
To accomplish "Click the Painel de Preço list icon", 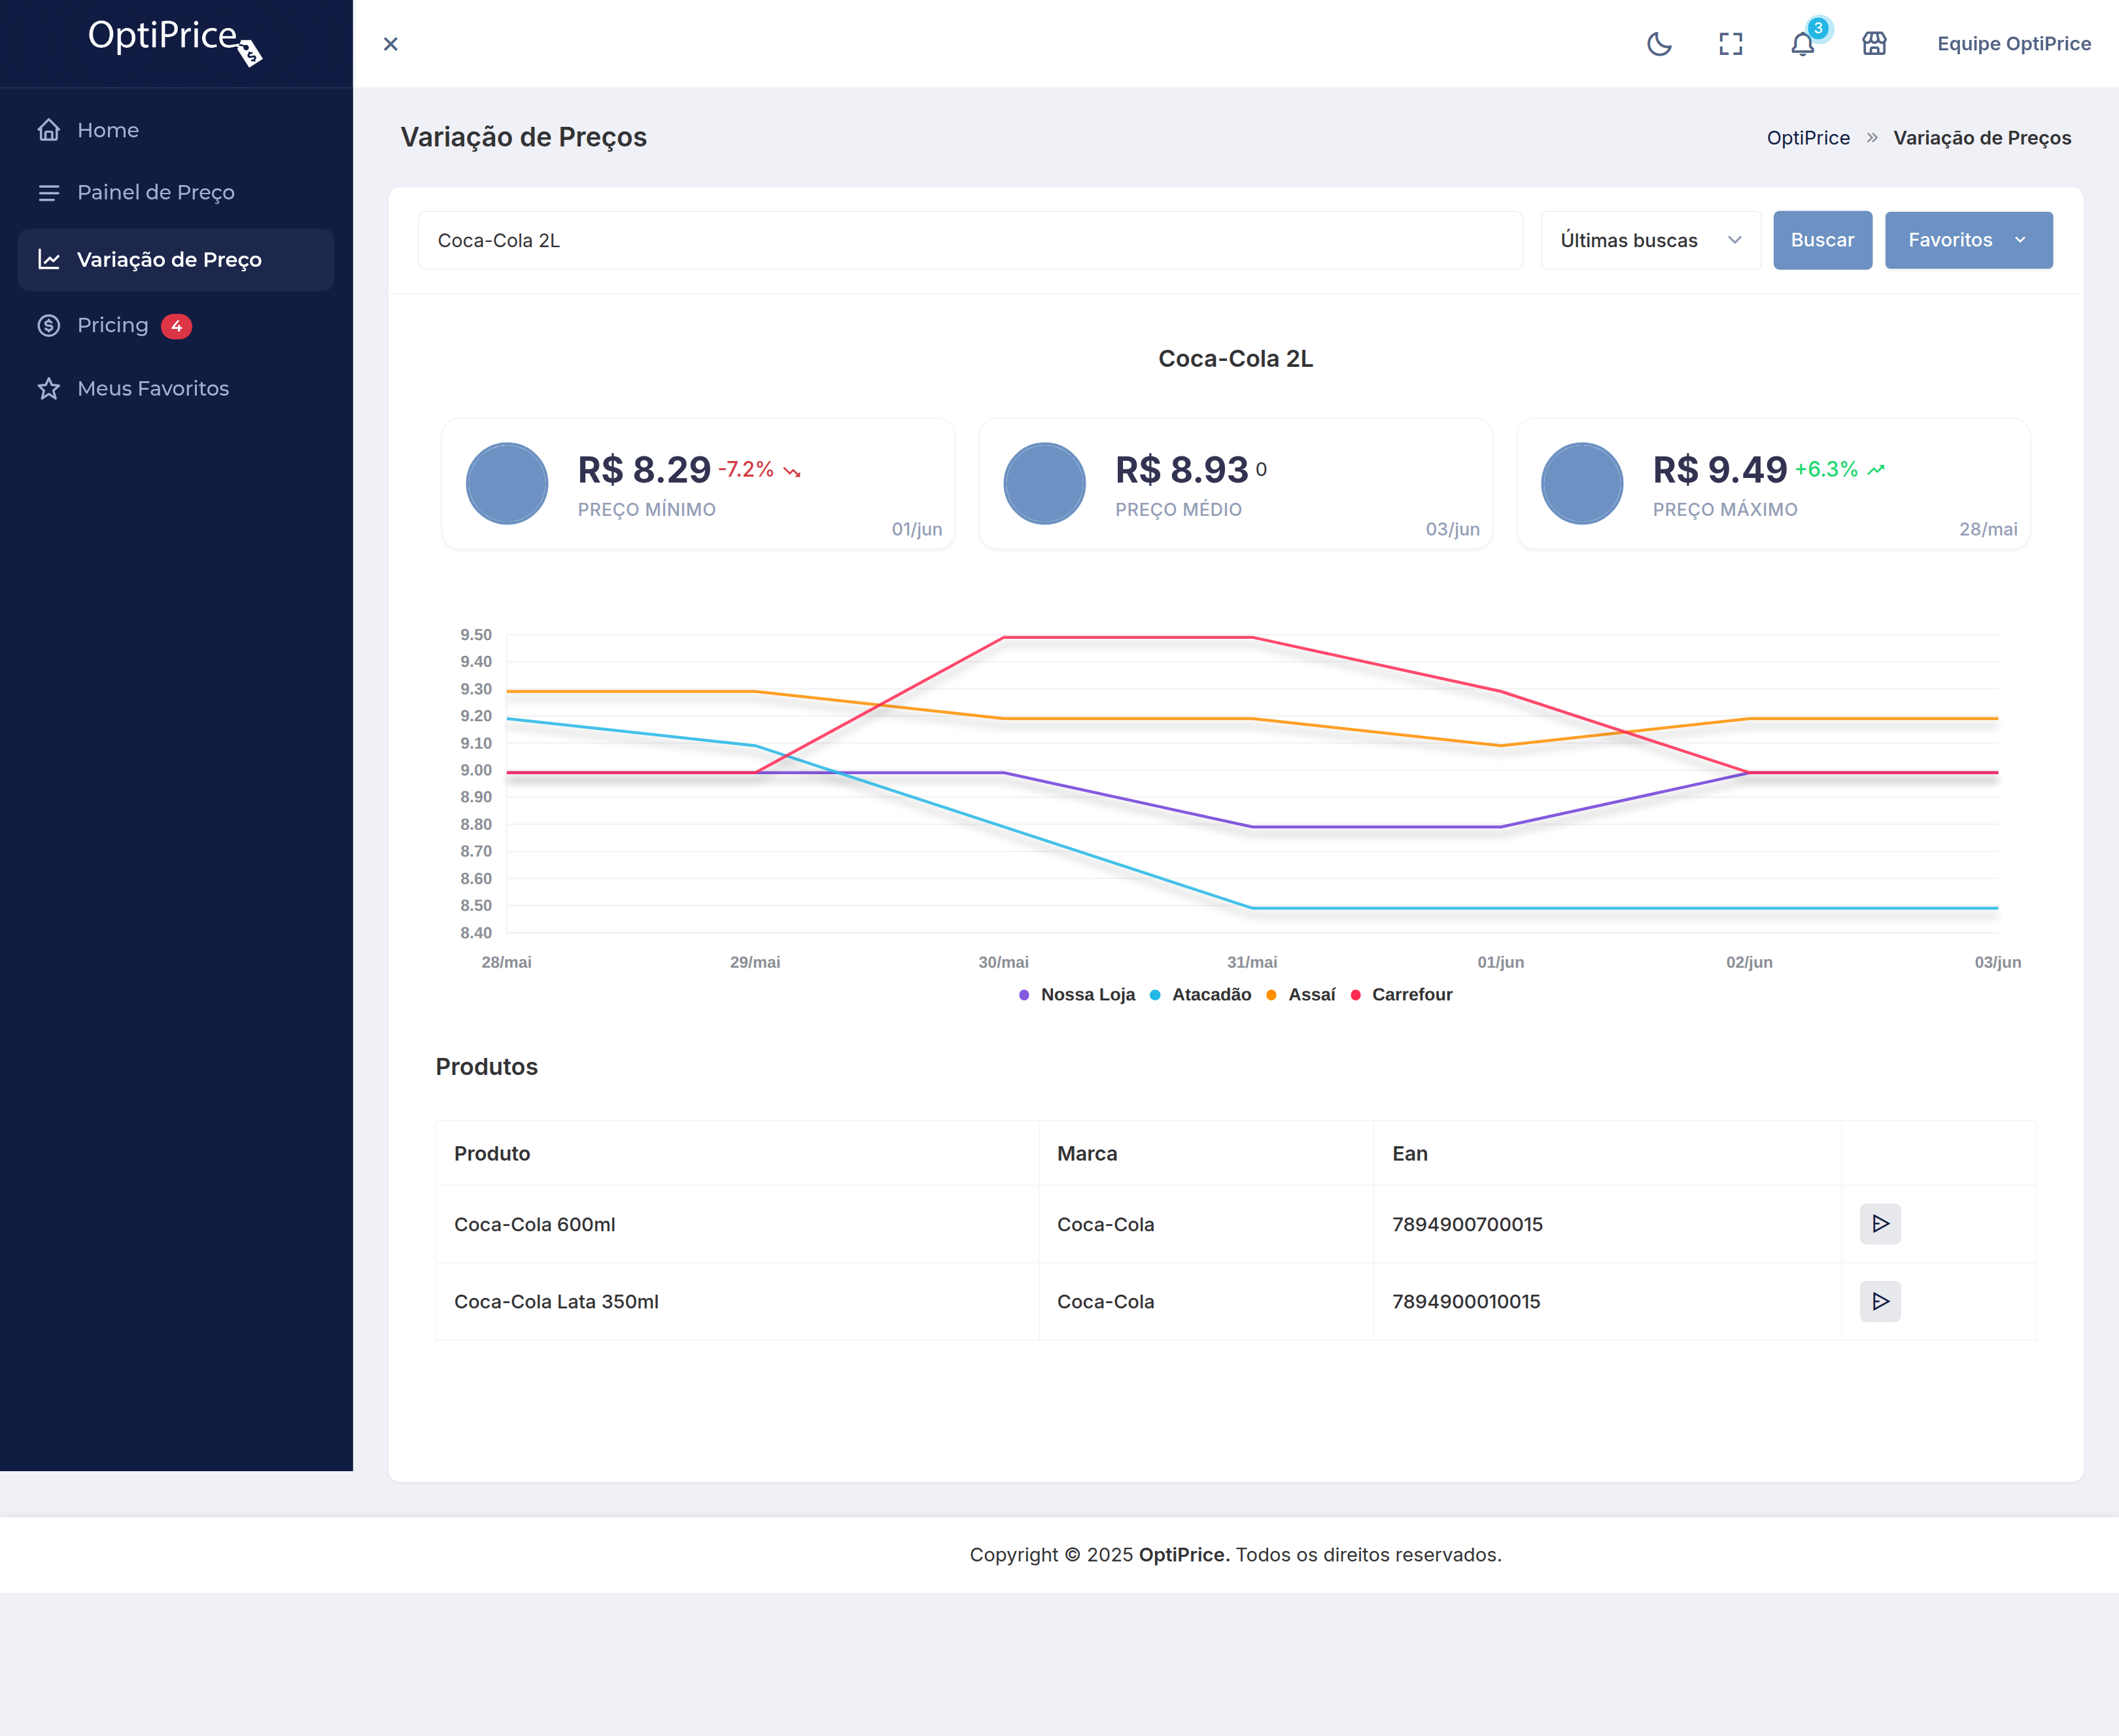I will tap(49, 193).
